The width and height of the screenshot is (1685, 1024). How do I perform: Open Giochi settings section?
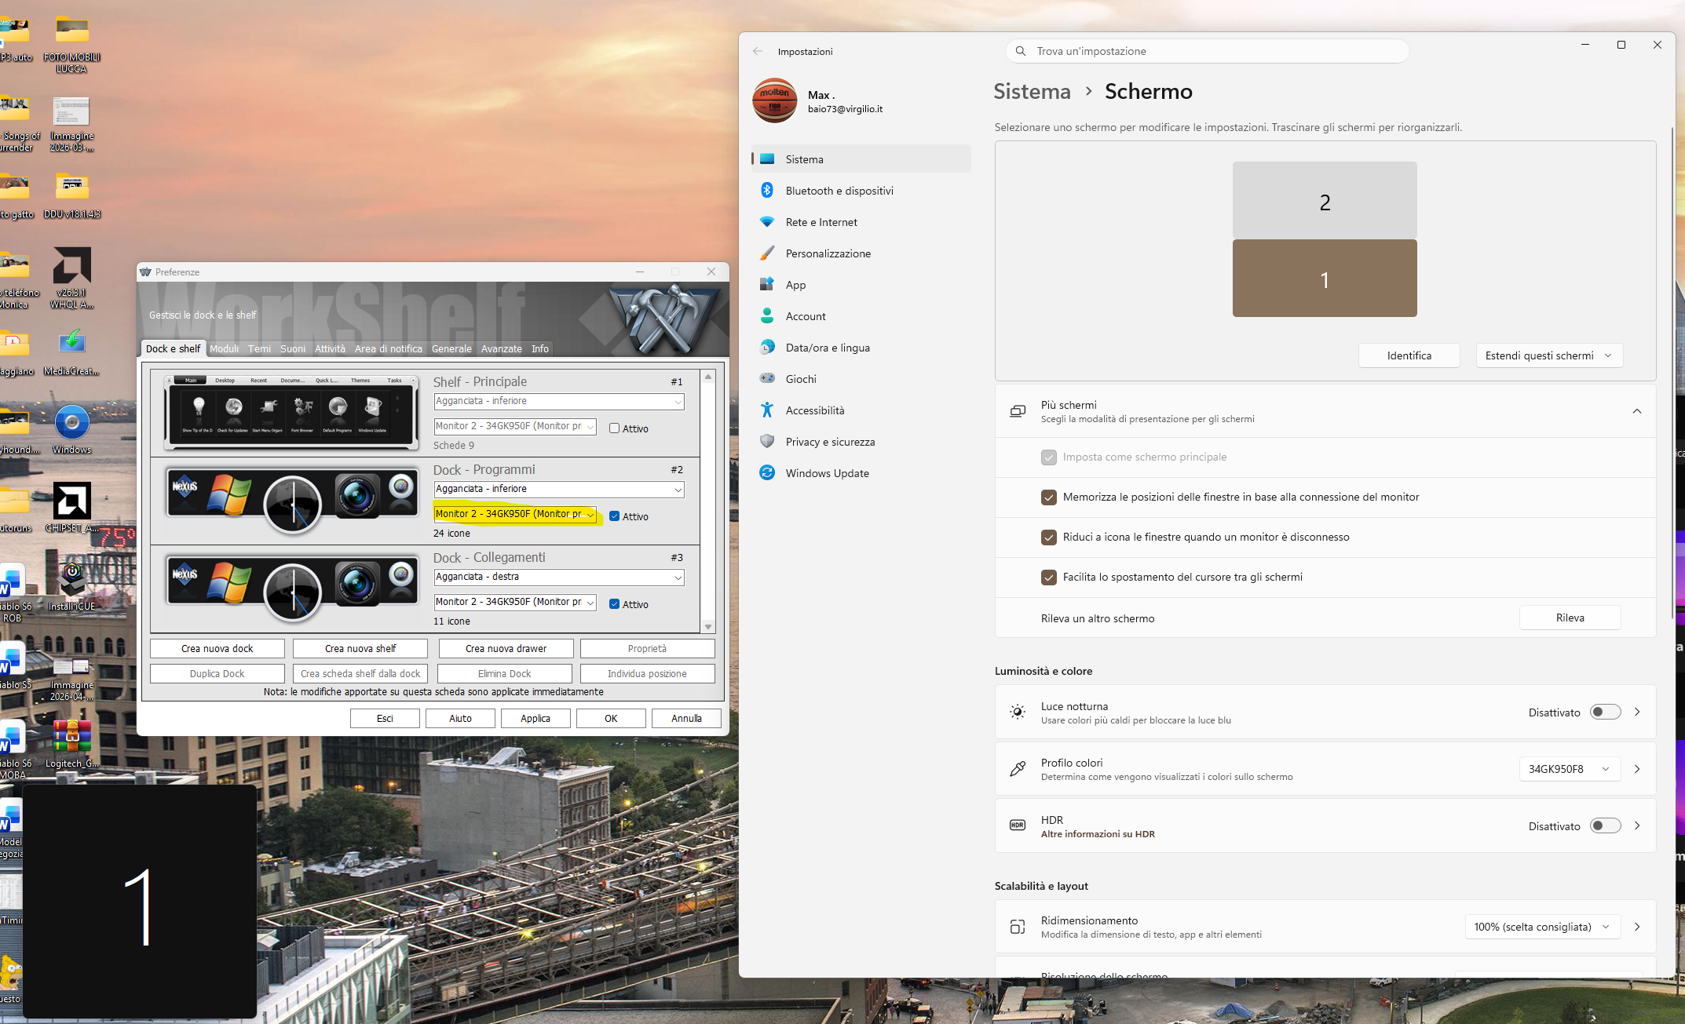[861, 379]
